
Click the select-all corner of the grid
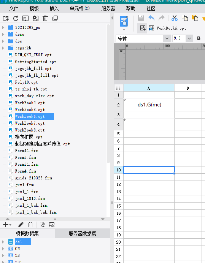(x=118, y=88)
